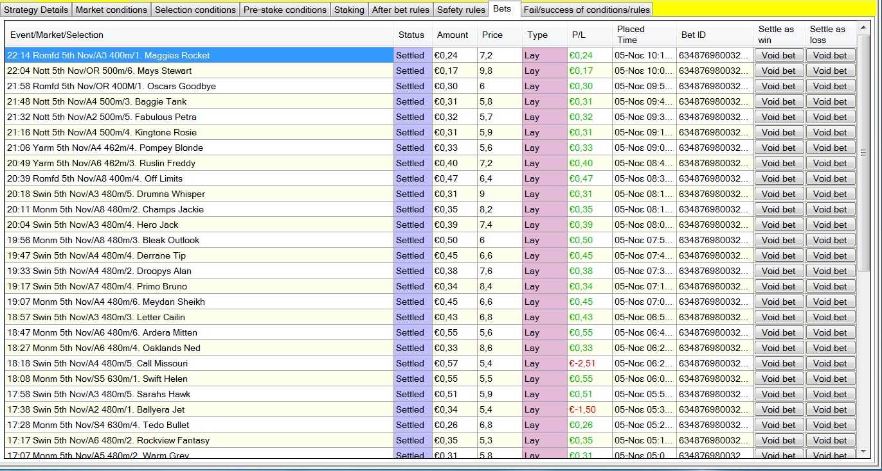Screen dimensions: 882x471
Task: Select the 17:58 Swin Sarahs Hawk row
Action: point(431,394)
